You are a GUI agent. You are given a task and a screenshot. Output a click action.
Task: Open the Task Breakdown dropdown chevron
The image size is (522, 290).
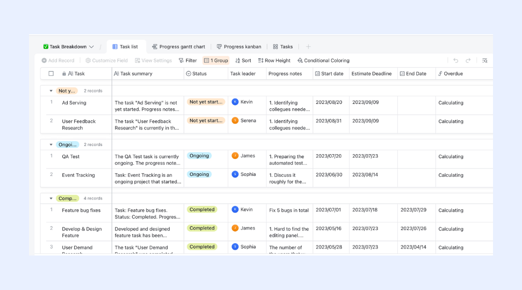tap(91, 47)
